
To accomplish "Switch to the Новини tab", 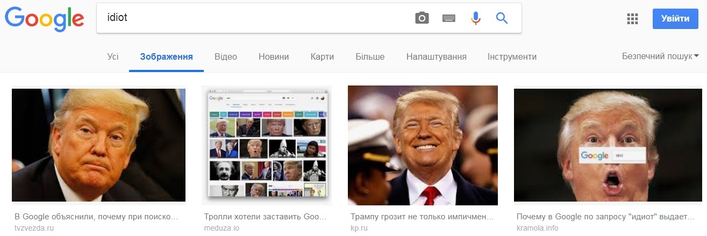I will tap(274, 56).
